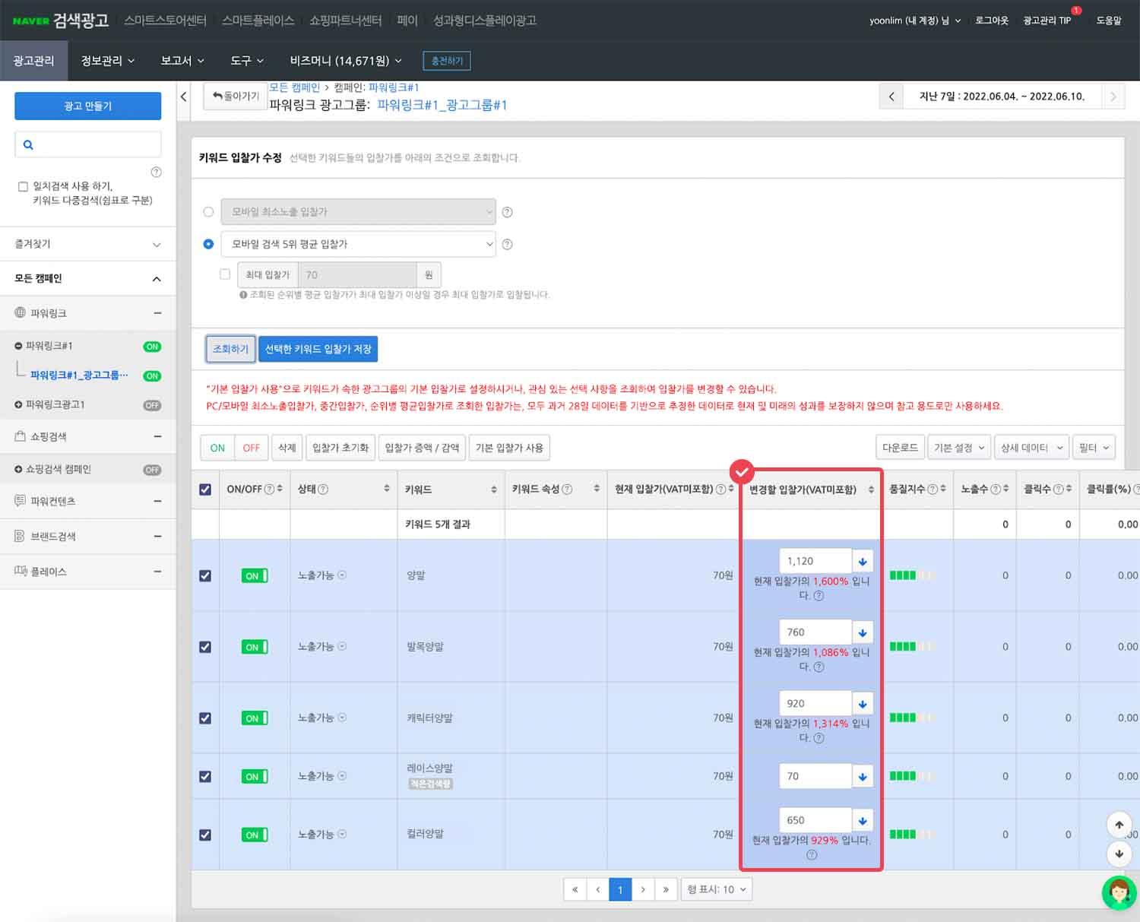Open the 정보관리 menu
1140x922 pixels.
click(x=108, y=61)
